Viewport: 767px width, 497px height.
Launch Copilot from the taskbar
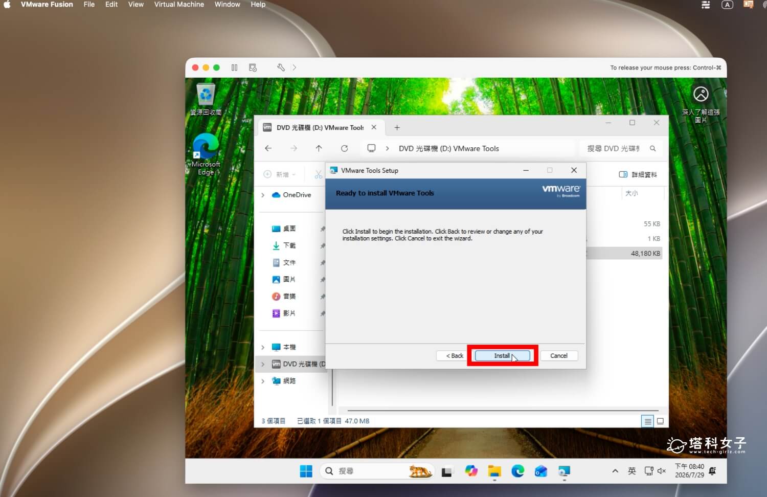pos(471,471)
